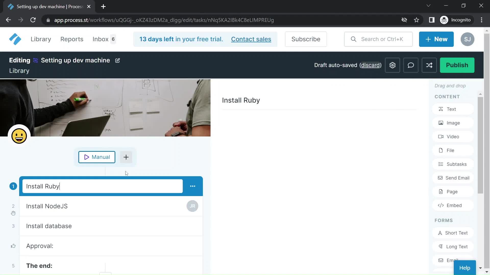Expand the task options menu for Install Ruby

point(192,186)
